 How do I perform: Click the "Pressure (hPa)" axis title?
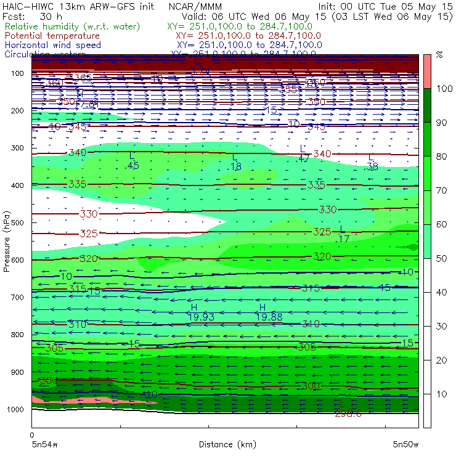point(6,242)
